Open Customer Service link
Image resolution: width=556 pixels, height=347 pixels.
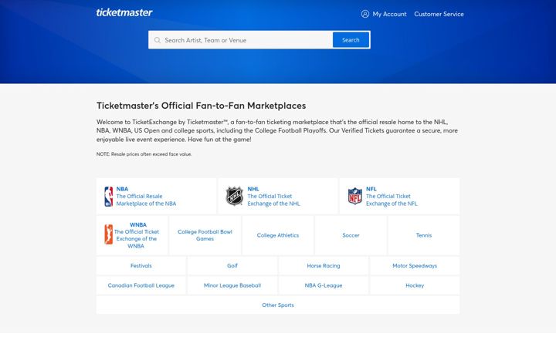click(439, 14)
